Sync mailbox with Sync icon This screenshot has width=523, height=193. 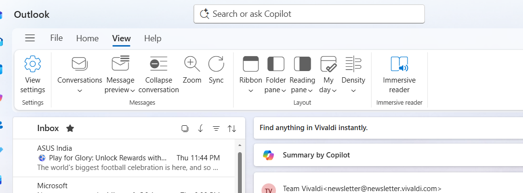pos(216,64)
